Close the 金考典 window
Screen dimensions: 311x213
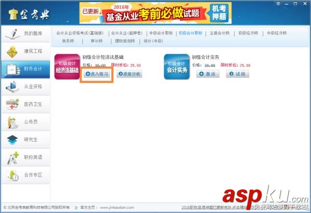pyautogui.click(x=305, y=4)
